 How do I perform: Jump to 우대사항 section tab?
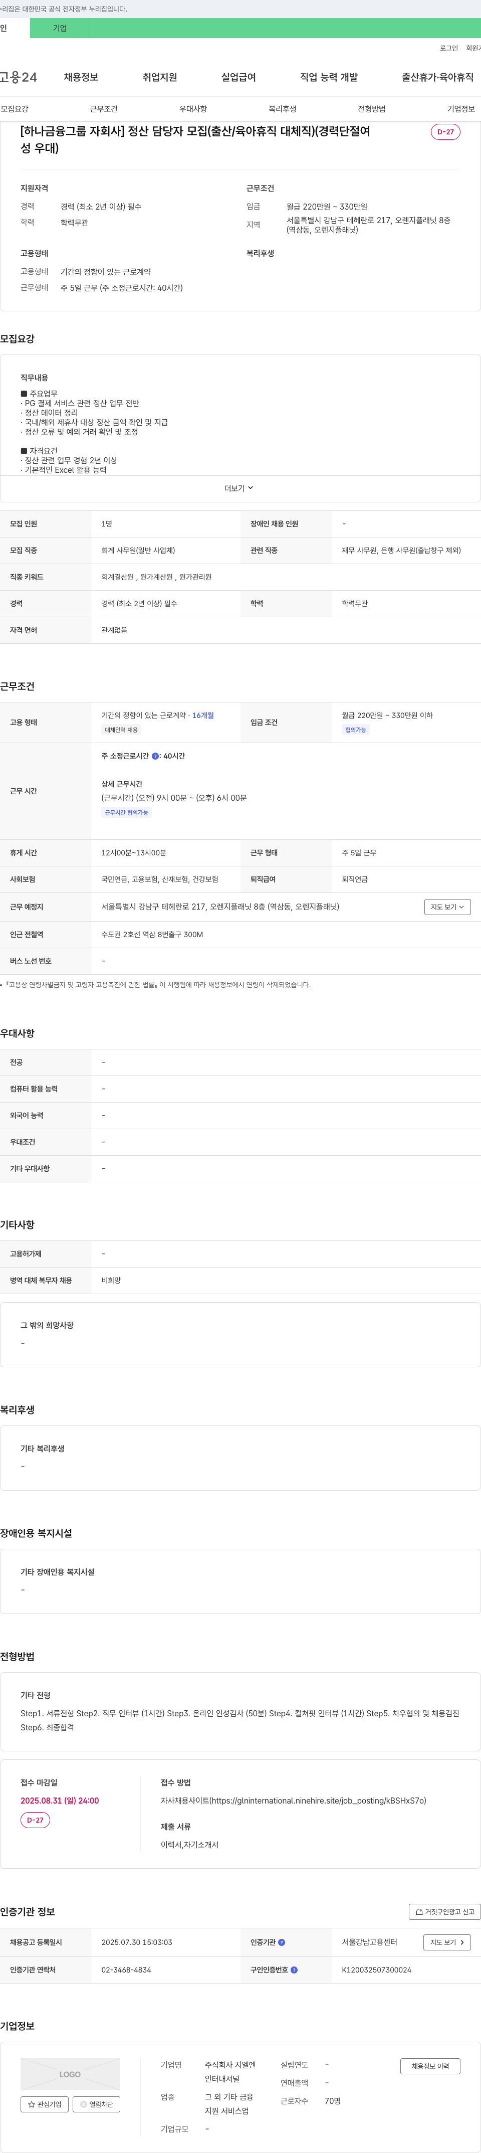193,109
